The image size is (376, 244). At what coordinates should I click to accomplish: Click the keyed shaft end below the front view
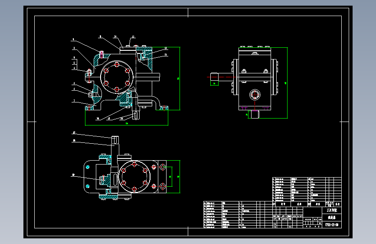(135, 115)
